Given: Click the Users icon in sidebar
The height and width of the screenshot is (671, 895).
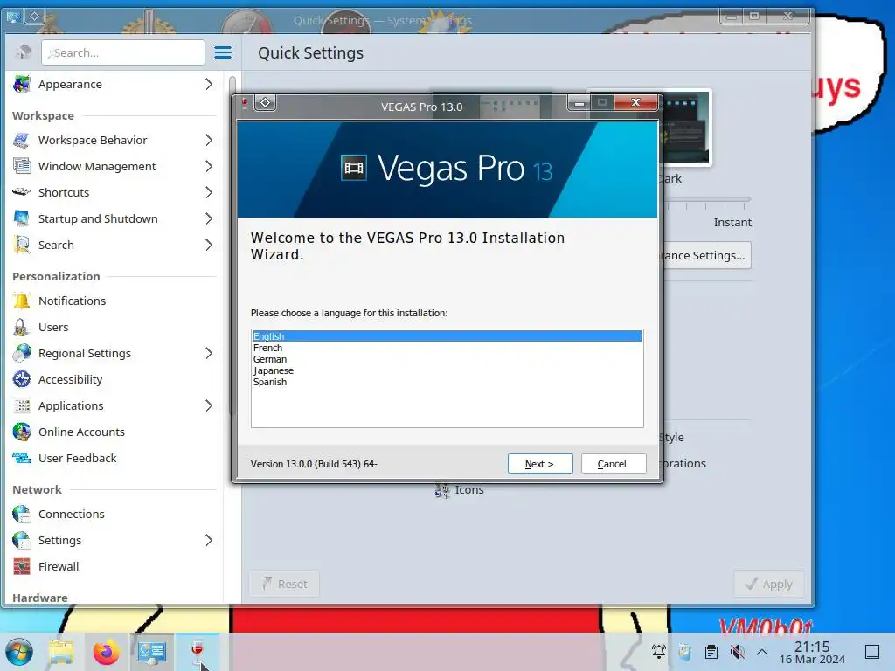Looking at the screenshot, I should [x=22, y=327].
